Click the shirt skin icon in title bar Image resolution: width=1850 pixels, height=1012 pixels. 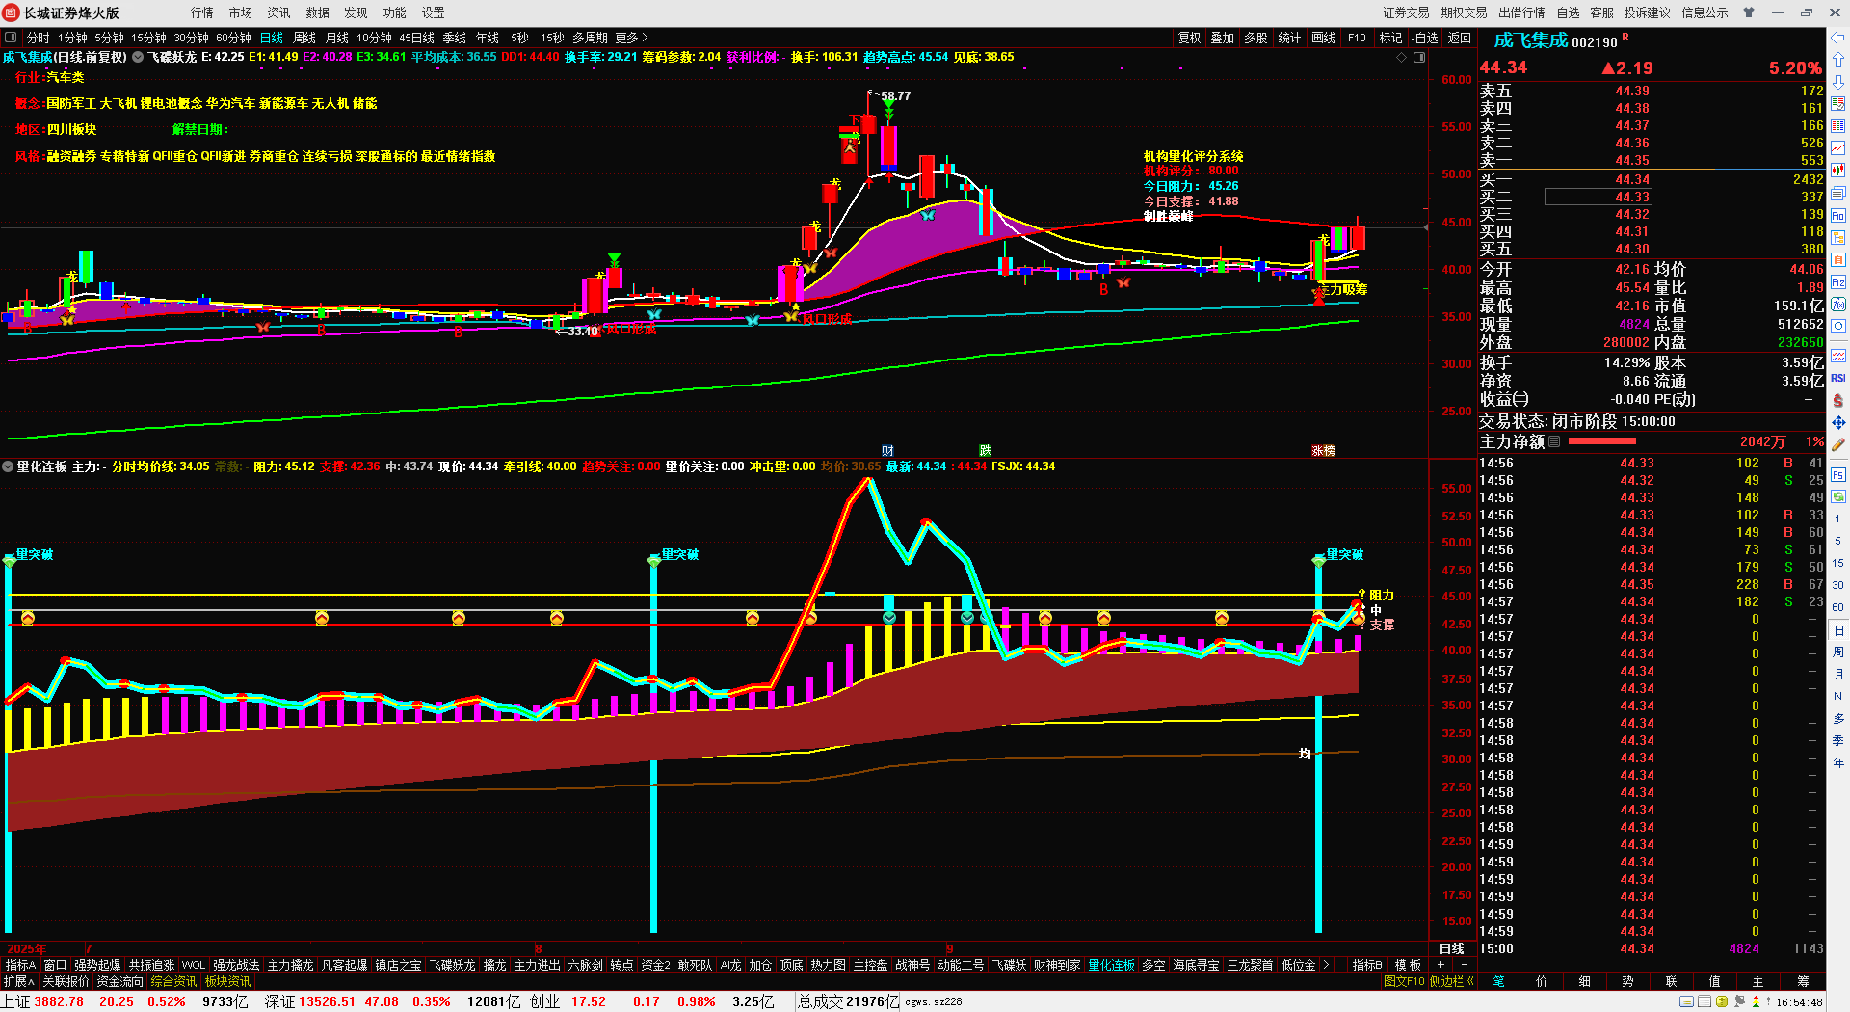pos(1749,13)
